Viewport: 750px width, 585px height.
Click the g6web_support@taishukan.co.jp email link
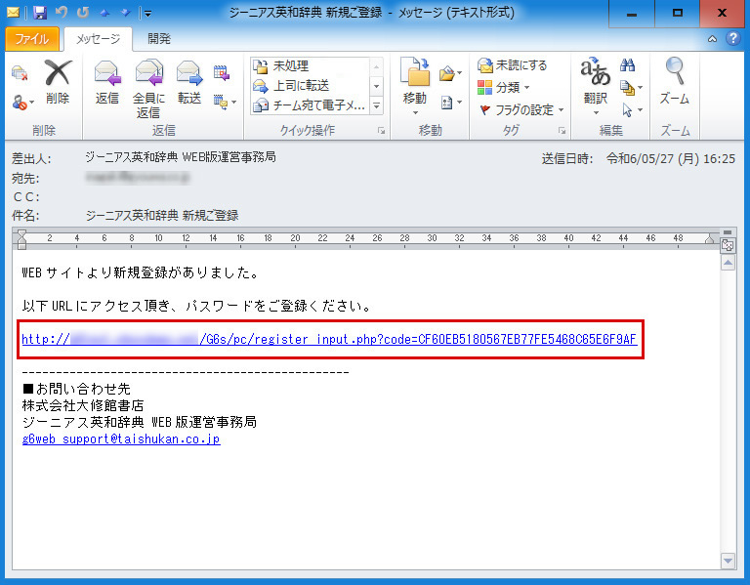121,439
